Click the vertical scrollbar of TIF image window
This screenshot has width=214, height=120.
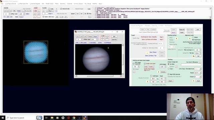click(123, 59)
